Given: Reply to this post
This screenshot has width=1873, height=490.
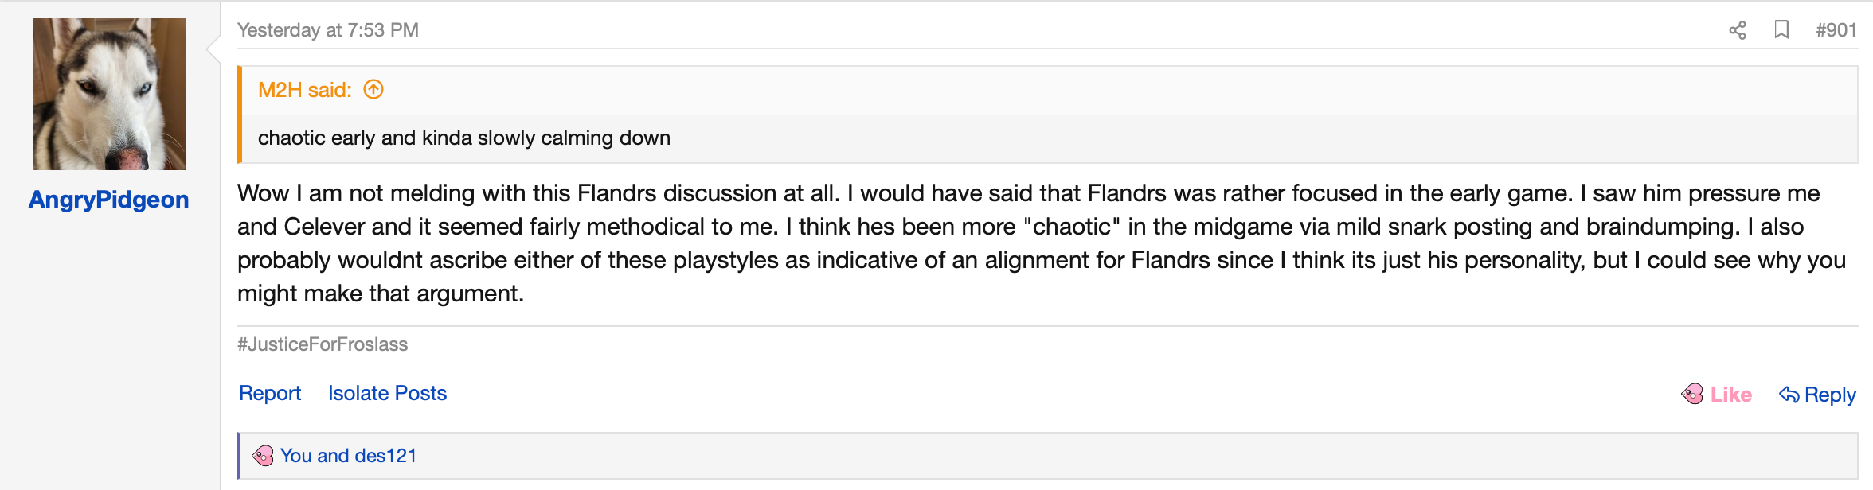Looking at the screenshot, I should pos(1817,395).
